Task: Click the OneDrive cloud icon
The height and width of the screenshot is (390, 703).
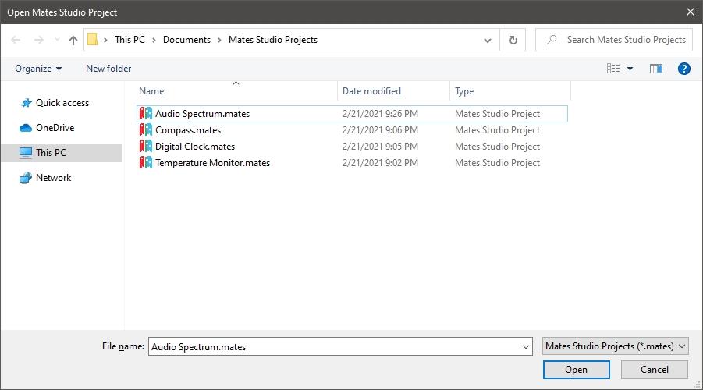Action: [26, 128]
